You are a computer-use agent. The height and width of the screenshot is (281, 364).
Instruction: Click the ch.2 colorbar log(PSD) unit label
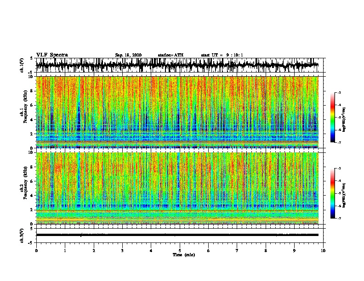point(344,195)
